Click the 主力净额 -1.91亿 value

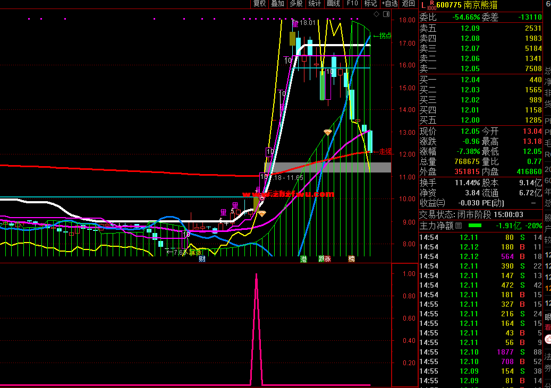(508, 226)
